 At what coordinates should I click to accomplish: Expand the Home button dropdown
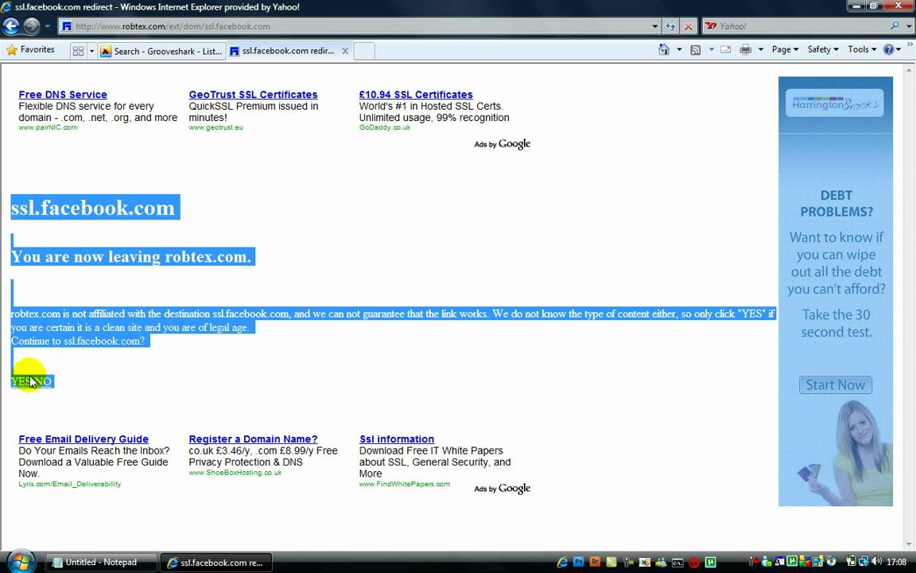679,49
